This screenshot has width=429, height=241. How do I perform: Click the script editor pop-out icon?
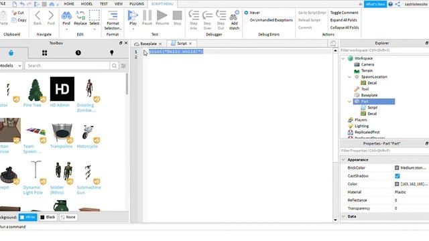point(333,44)
